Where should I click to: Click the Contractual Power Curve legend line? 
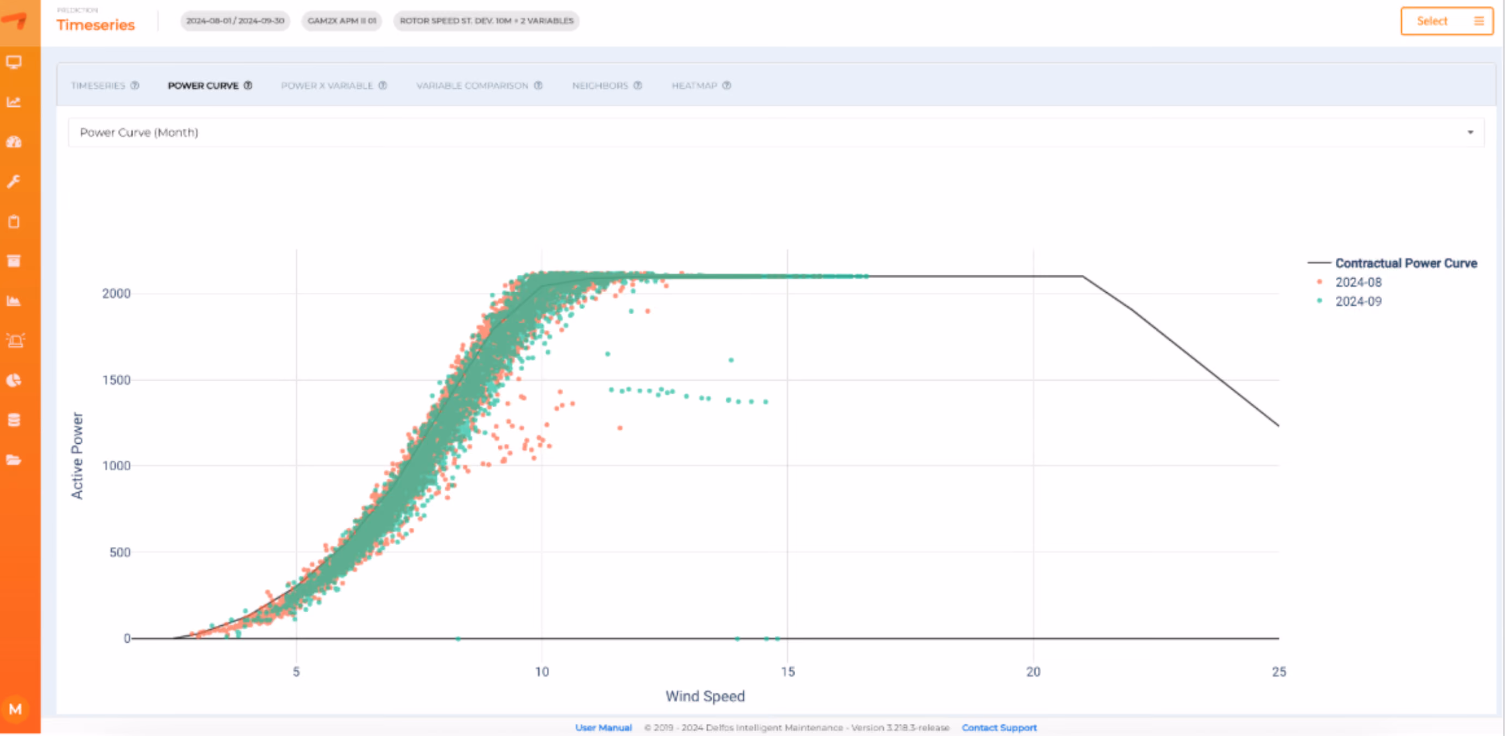pyautogui.click(x=1319, y=263)
